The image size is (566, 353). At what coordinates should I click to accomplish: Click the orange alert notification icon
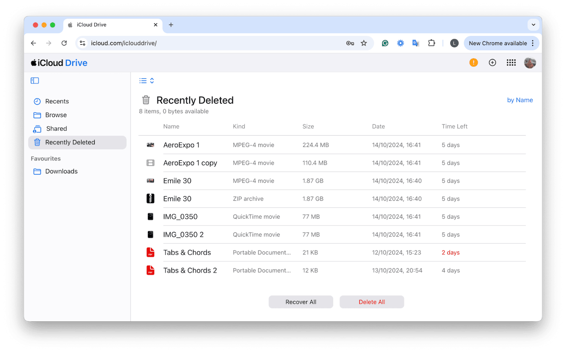coord(473,62)
